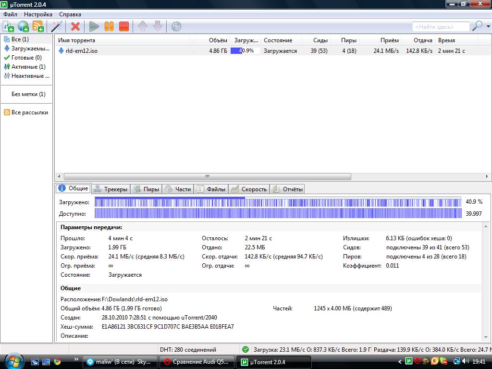Sort by 'Пиры' column header

coord(345,40)
